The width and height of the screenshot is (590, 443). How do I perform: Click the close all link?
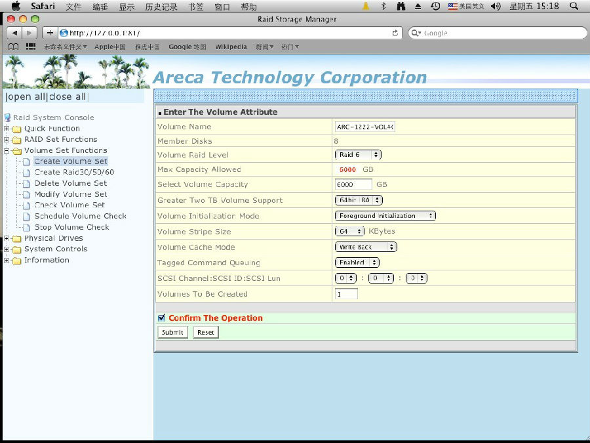[68, 97]
